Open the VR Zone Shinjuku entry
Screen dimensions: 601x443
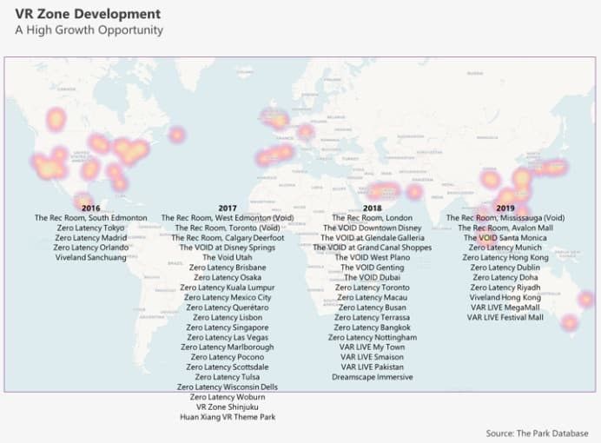click(x=228, y=407)
